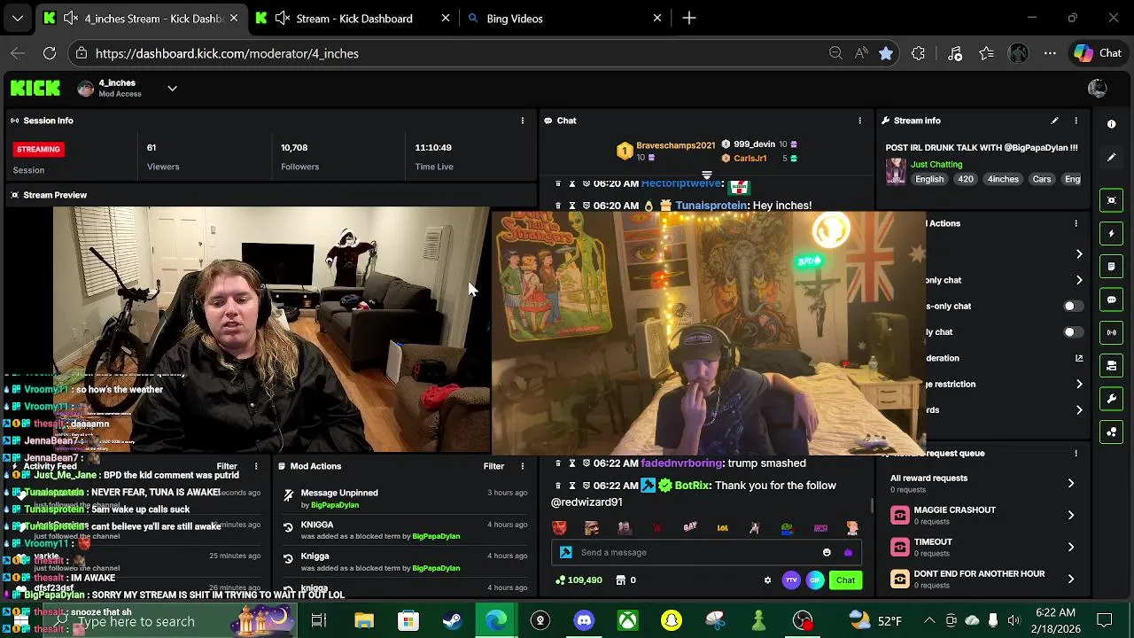1134x638 pixels.
Task: Open automoderation external link icon
Action: [x=1079, y=358]
